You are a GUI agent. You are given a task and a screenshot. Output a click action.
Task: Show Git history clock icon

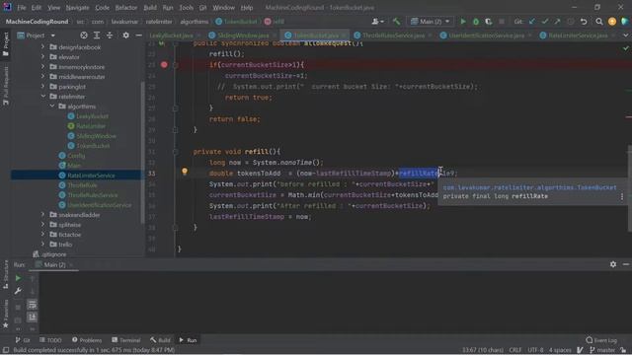point(571,22)
